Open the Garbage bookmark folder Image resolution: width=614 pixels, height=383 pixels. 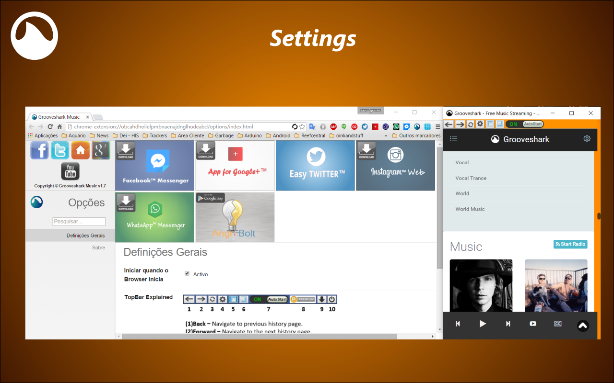[221, 135]
